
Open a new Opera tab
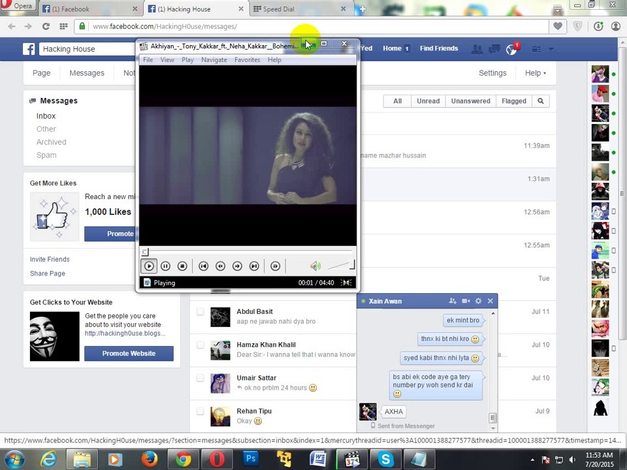(x=362, y=8)
